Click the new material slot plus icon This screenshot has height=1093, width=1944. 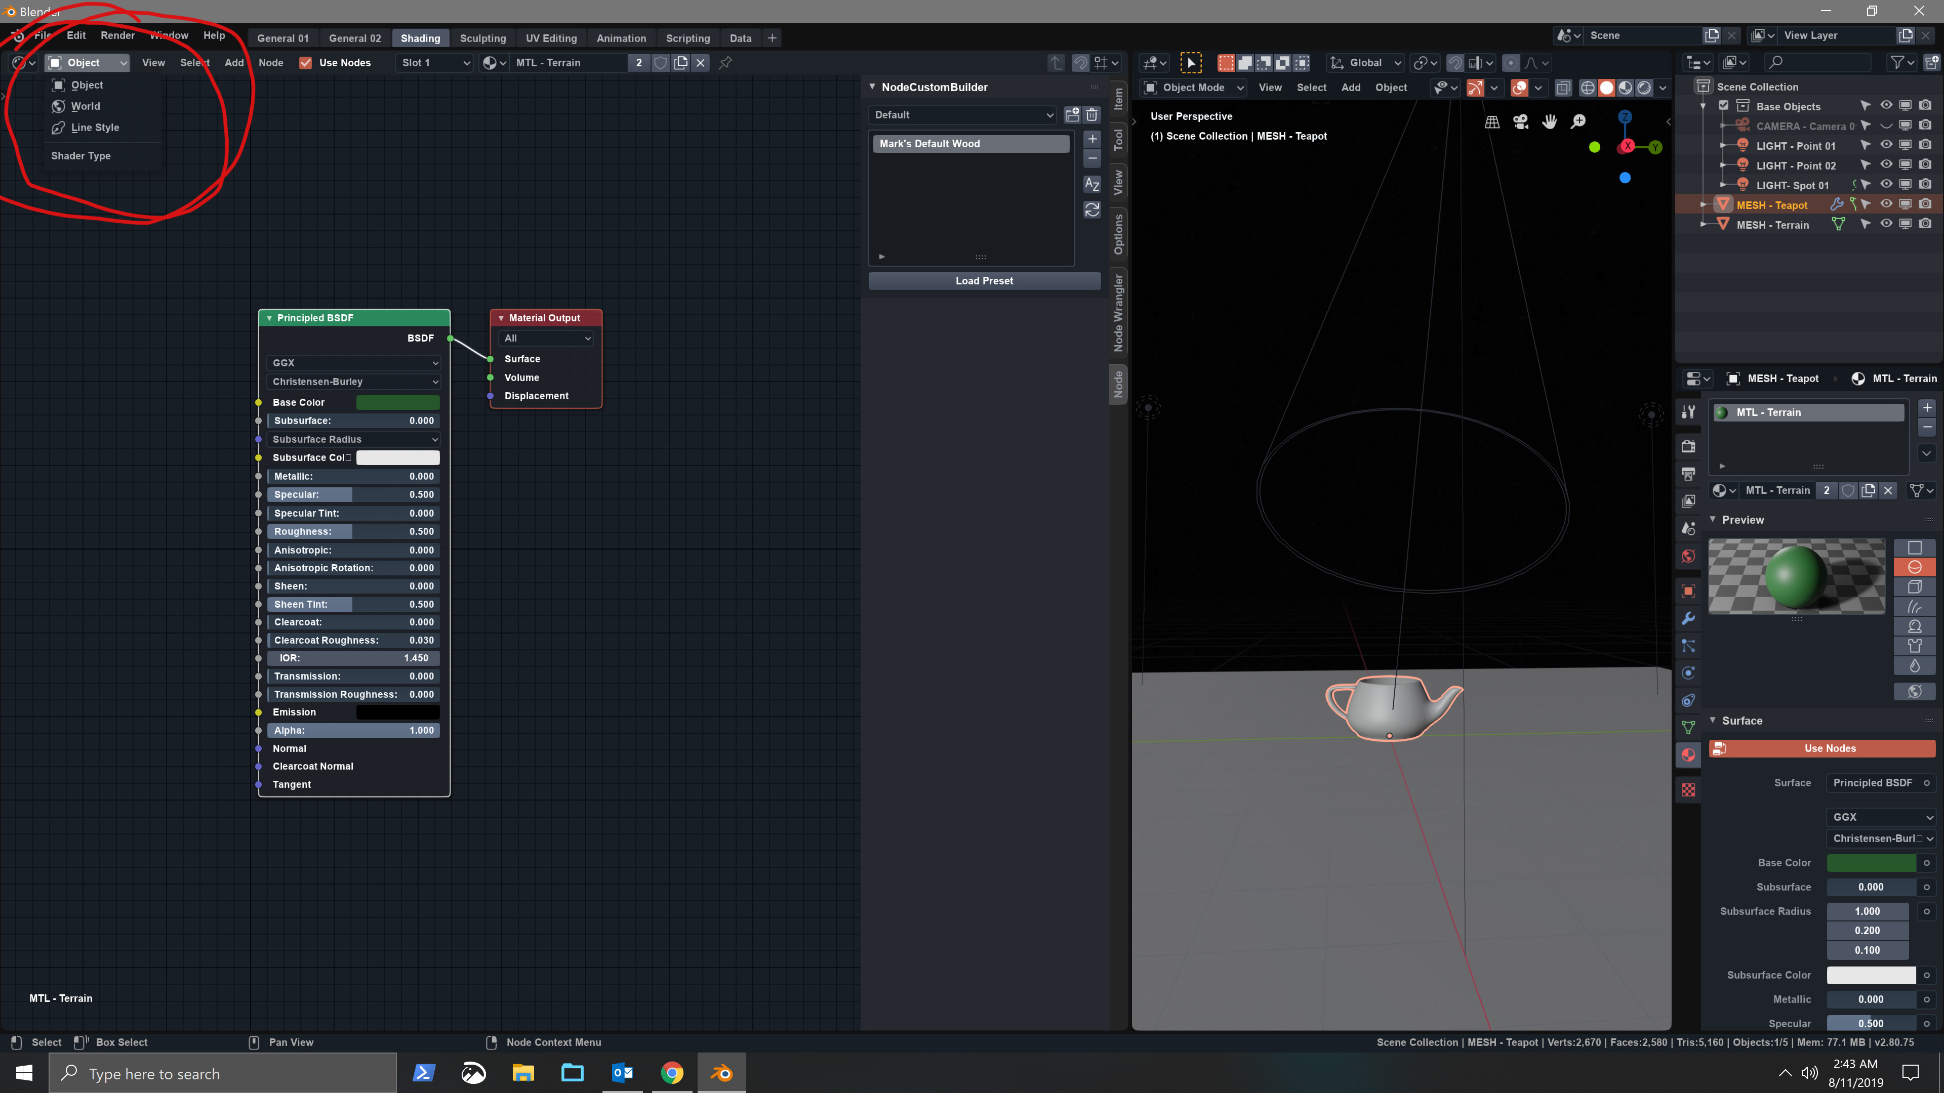click(x=1927, y=407)
